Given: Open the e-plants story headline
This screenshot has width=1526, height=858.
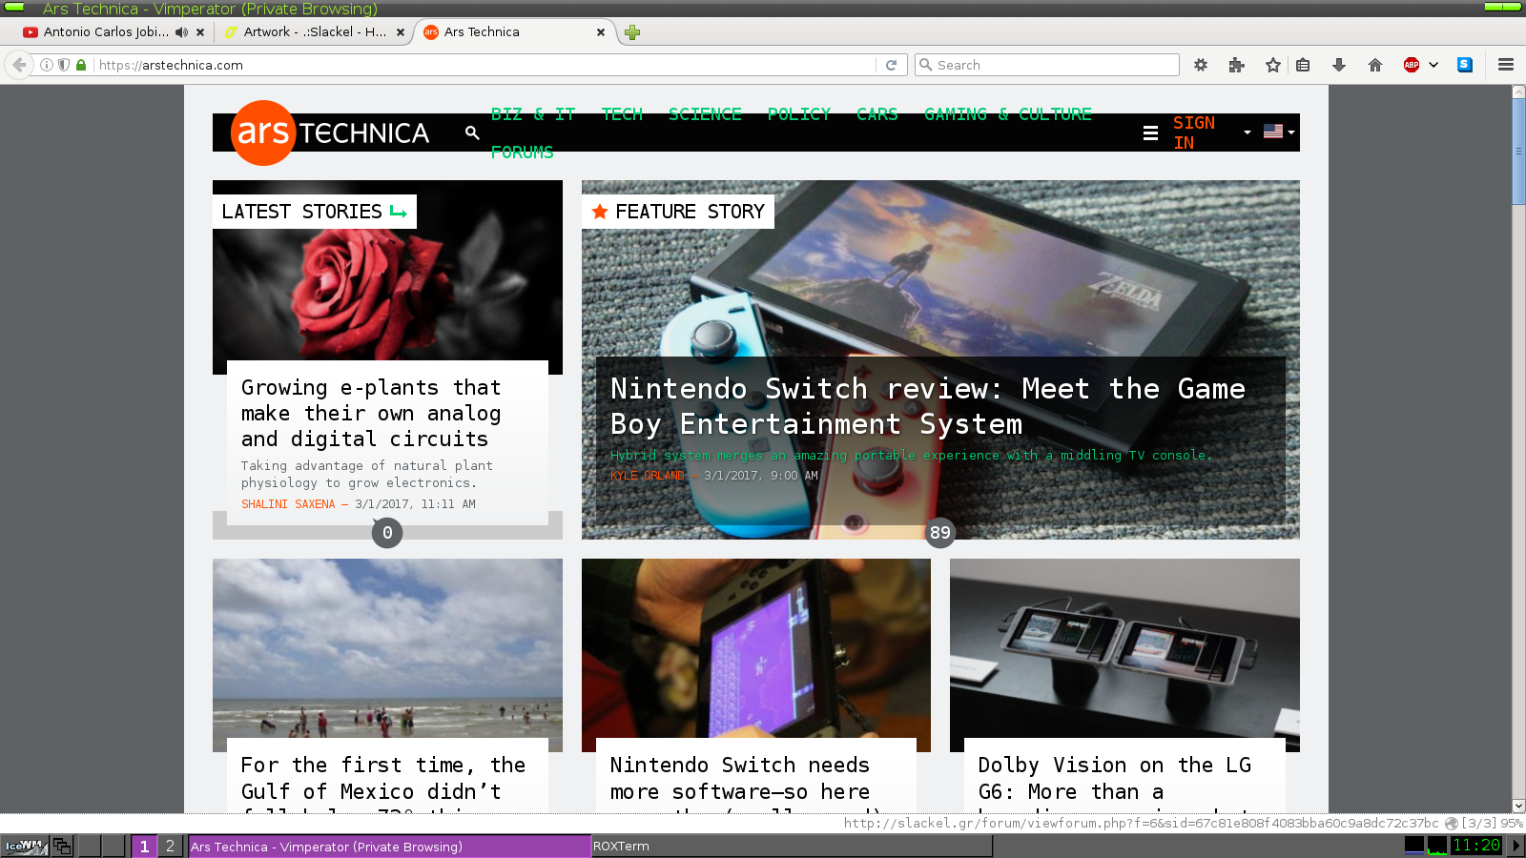Looking at the screenshot, I should point(371,413).
